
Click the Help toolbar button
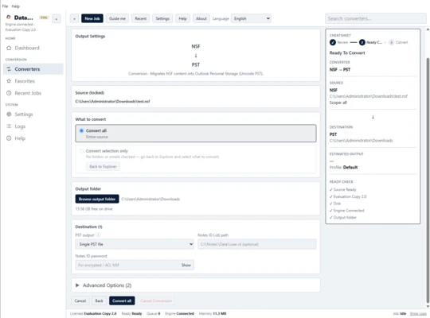182,18
